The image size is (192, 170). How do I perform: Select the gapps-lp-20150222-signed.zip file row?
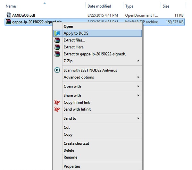click(x=95, y=22)
